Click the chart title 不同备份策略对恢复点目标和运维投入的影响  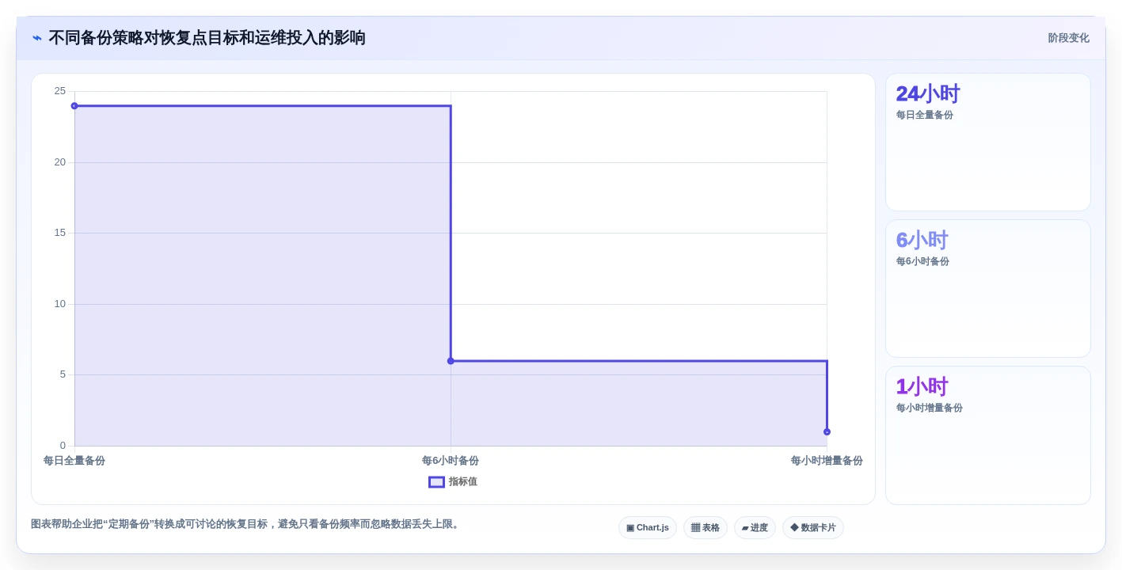point(207,38)
